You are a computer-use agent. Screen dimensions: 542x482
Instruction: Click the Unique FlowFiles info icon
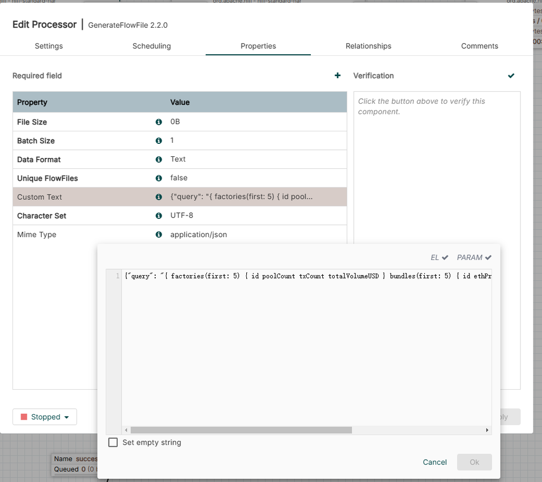click(159, 178)
